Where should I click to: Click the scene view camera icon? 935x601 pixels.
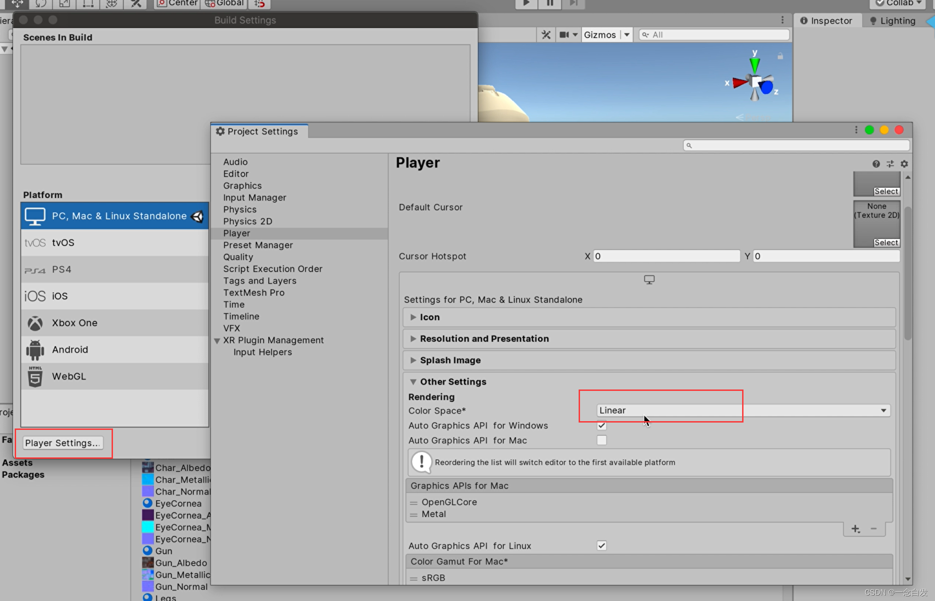564,35
